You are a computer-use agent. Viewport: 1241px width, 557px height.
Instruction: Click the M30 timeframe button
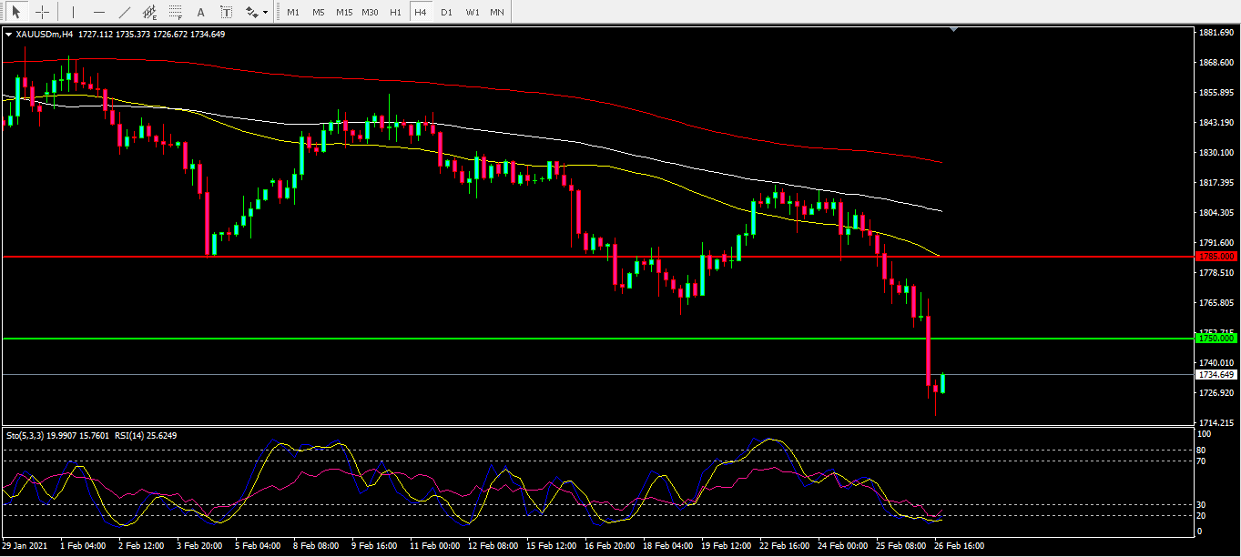click(x=370, y=12)
